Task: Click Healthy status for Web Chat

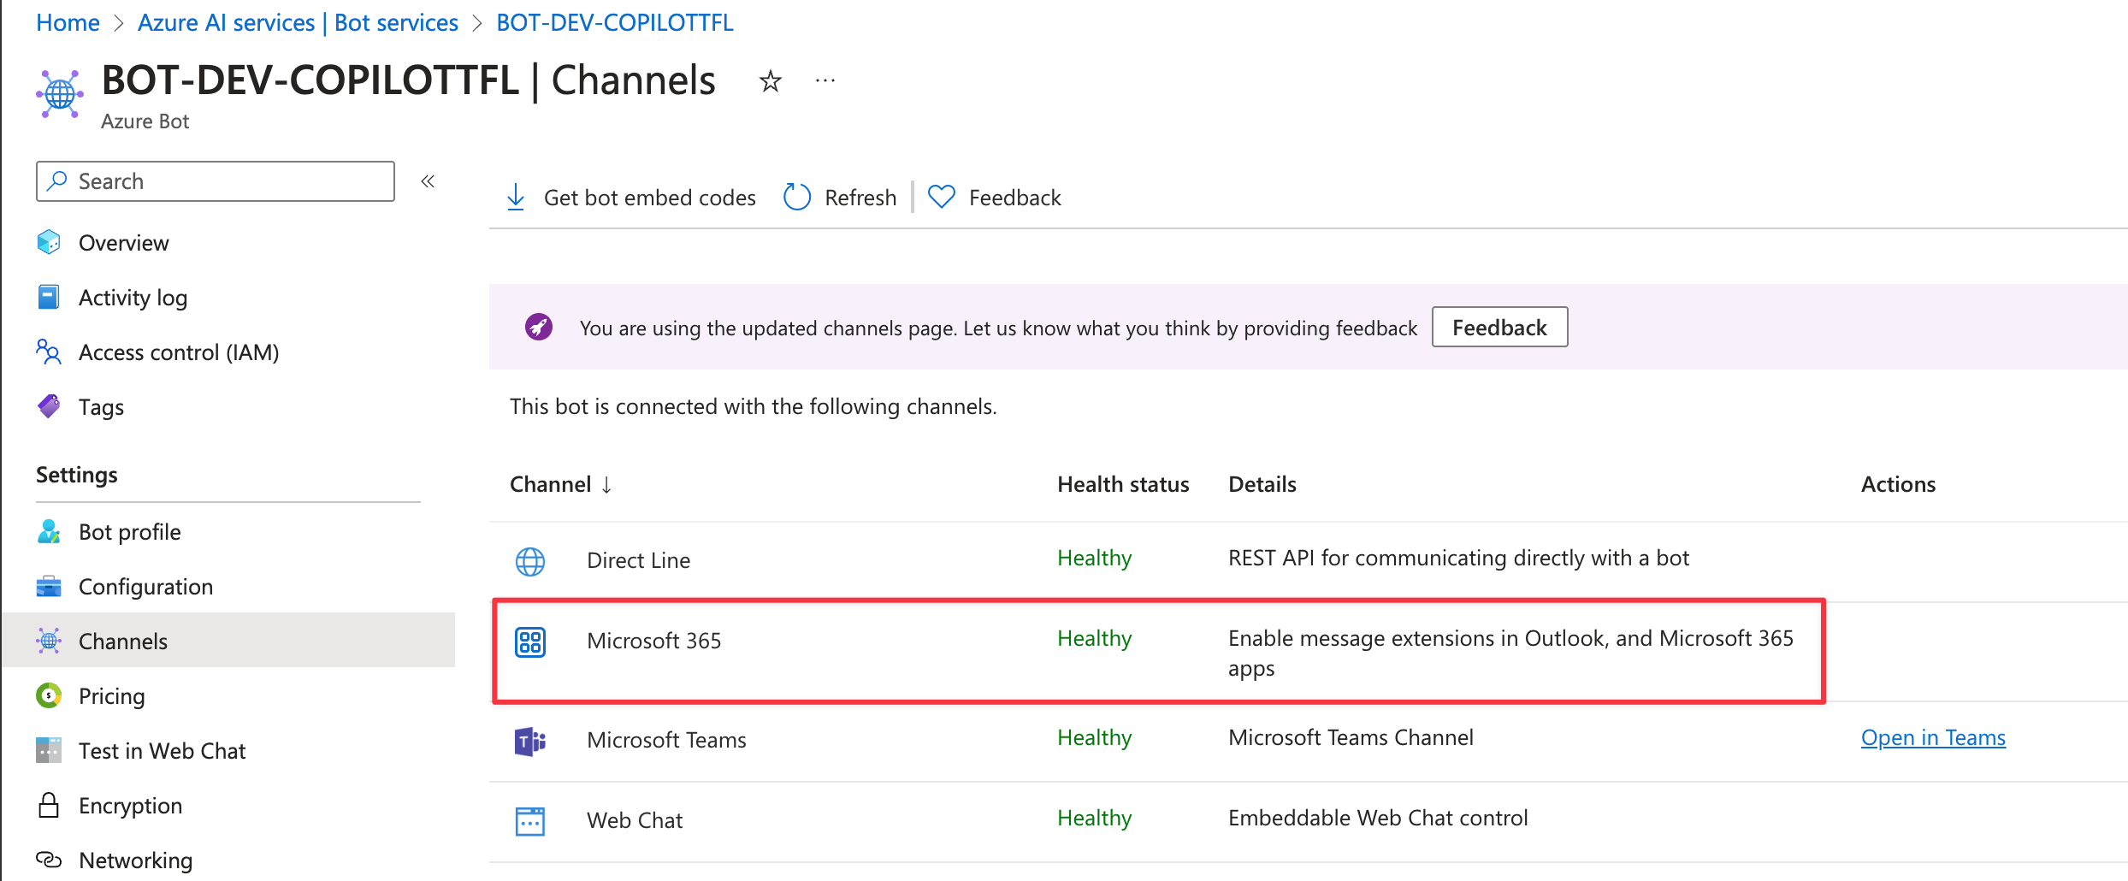Action: click(1094, 818)
